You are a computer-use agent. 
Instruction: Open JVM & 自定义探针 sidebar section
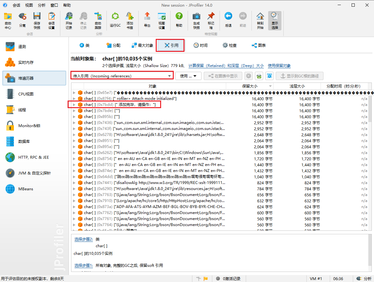[34, 173]
